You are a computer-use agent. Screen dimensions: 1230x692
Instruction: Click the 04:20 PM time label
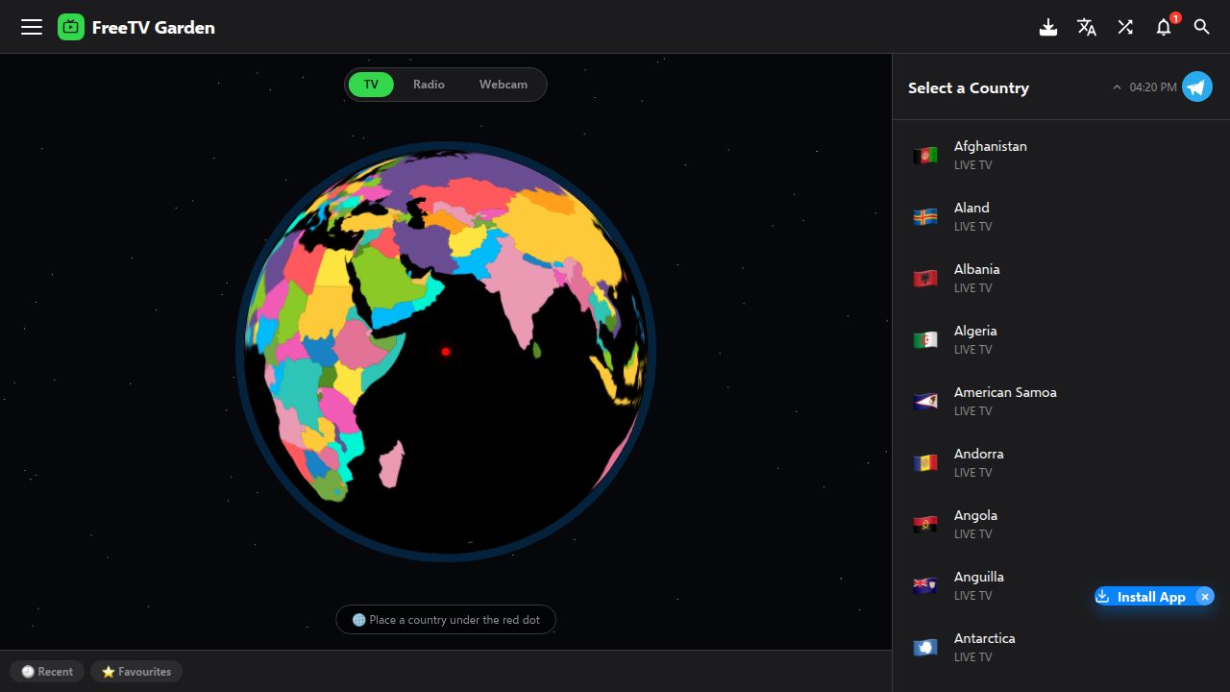tap(1153, 87)
